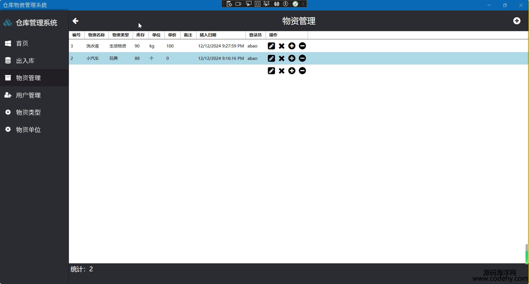Viewport: 529px width, 284px height.
Task: Click abao in the 小汽车 row
Action: [x=252, y=58]
